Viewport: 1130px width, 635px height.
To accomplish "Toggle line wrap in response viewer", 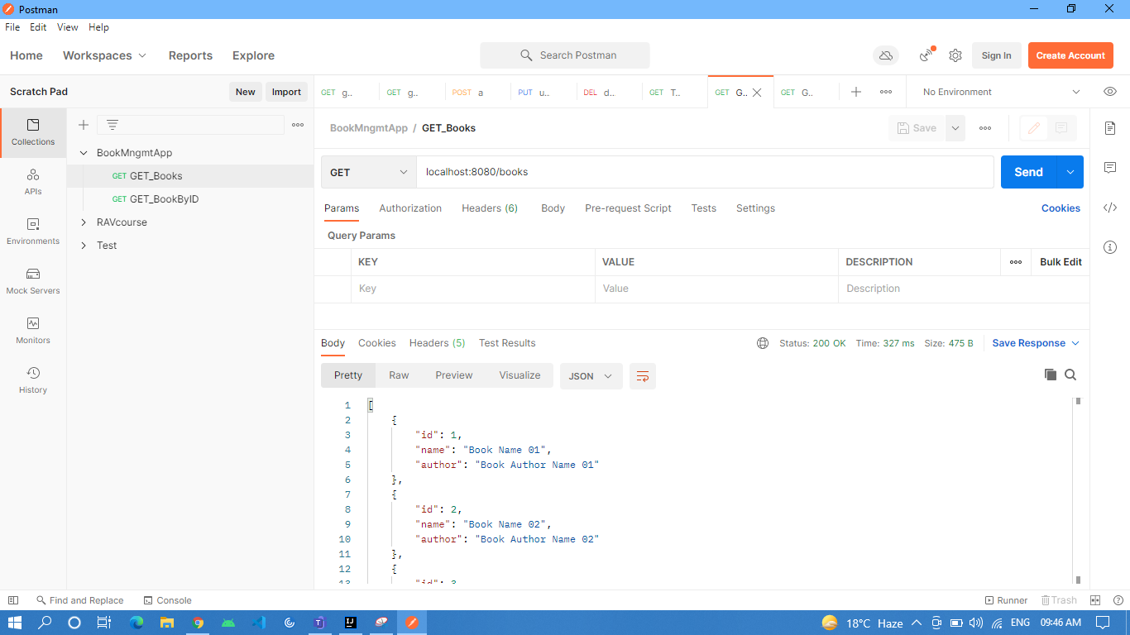I will tap(643, 376).
